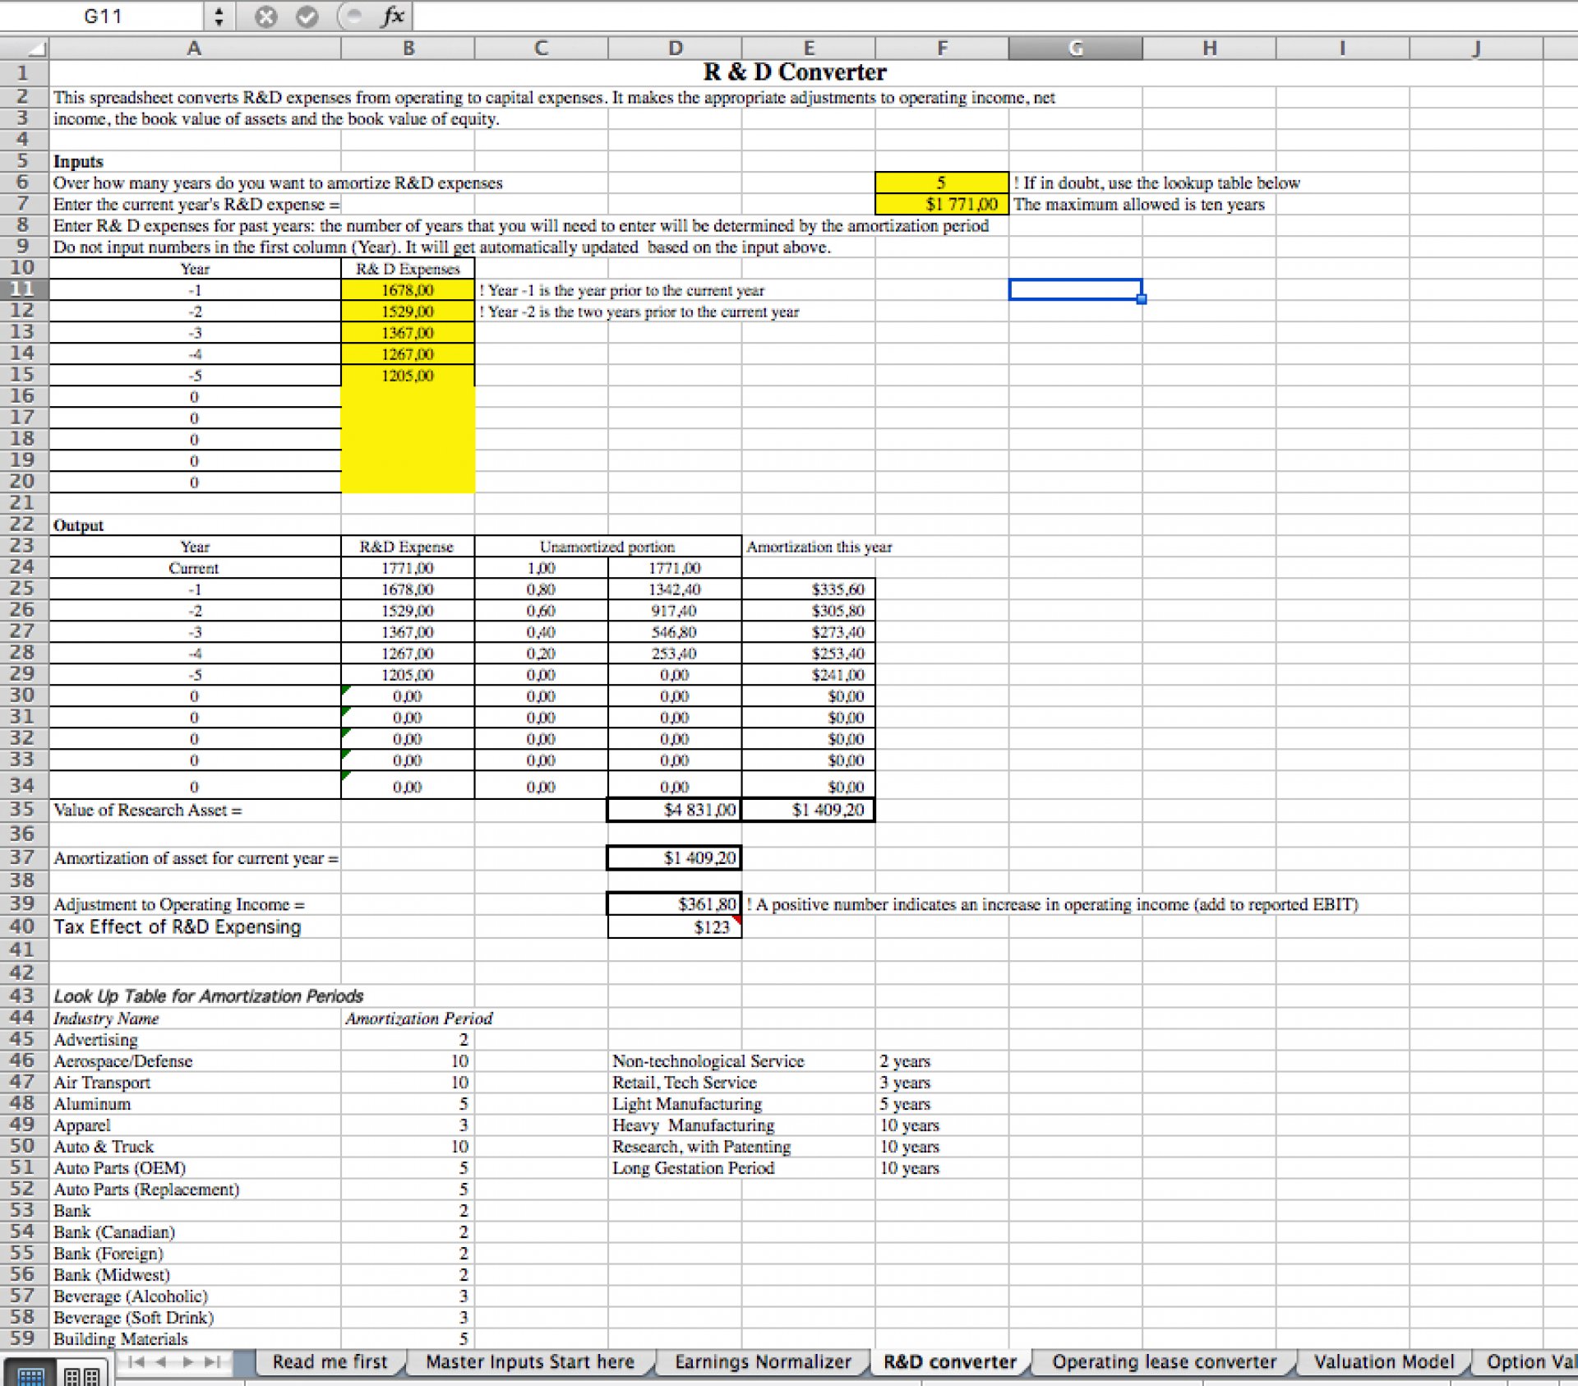This screenshot has height=1386, width=1578.
Task: Jump to first sheet tab arrow
Action: 137,1362
